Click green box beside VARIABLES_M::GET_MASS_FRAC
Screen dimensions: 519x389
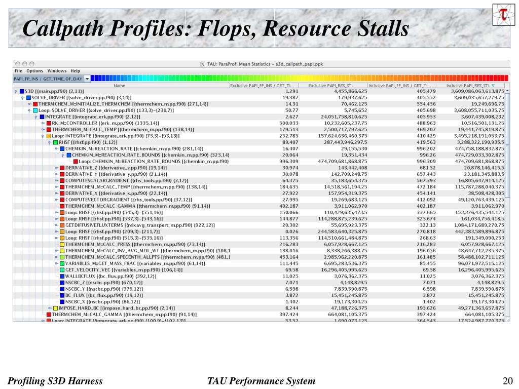point(62,263)
